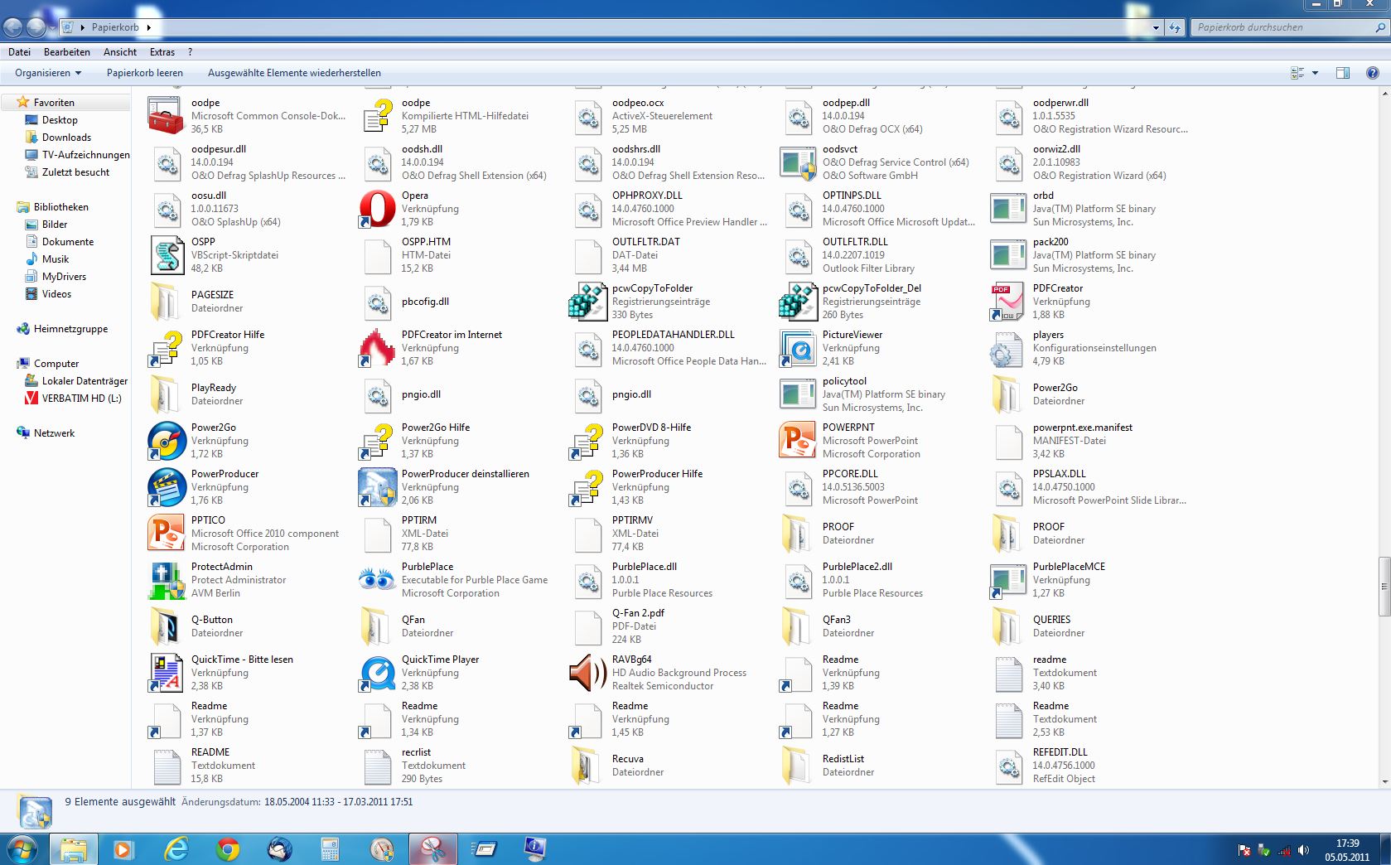
Task: Select the RAVBg64 speaker icon
Action: click(588, 673)
